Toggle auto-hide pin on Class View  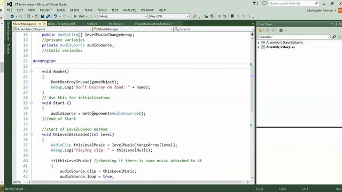click(336, 24)
